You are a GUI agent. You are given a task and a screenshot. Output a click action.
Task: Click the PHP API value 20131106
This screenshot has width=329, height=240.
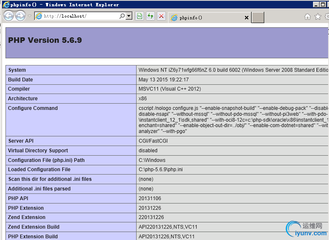(x=150, y=198)
